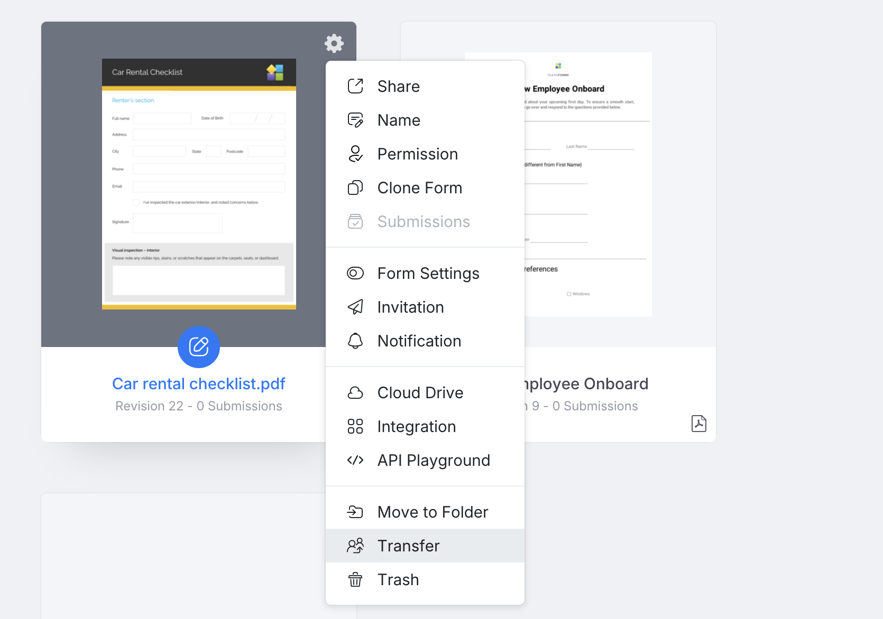
Task: Click the Share arrow icon
Action: tap(355, 86)
